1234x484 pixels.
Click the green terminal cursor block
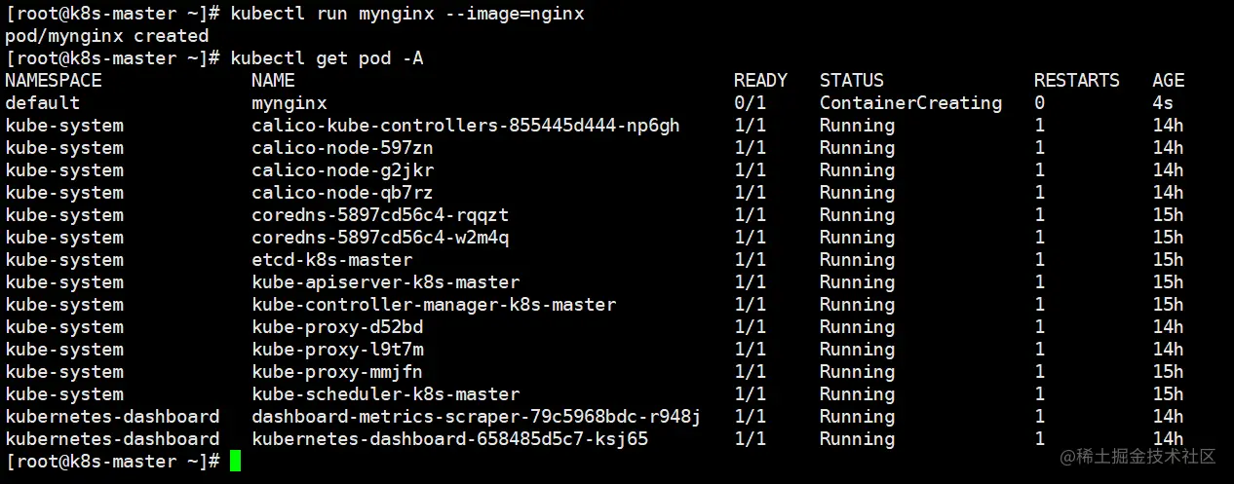235,462
